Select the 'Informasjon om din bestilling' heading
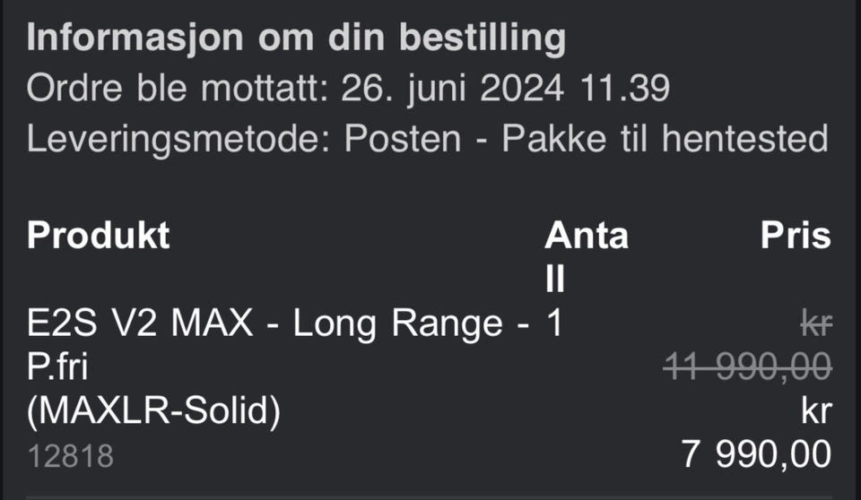Image resolution: width=861 pixels, height=500 pixels. coord(296,38)
